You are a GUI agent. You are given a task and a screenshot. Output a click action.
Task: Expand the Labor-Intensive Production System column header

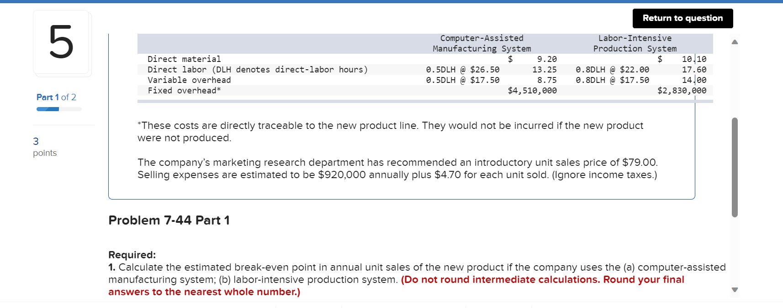635,43
